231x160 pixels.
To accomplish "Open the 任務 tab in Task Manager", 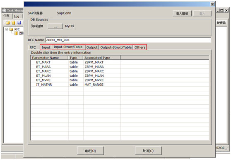I will (x=7, y=16).
